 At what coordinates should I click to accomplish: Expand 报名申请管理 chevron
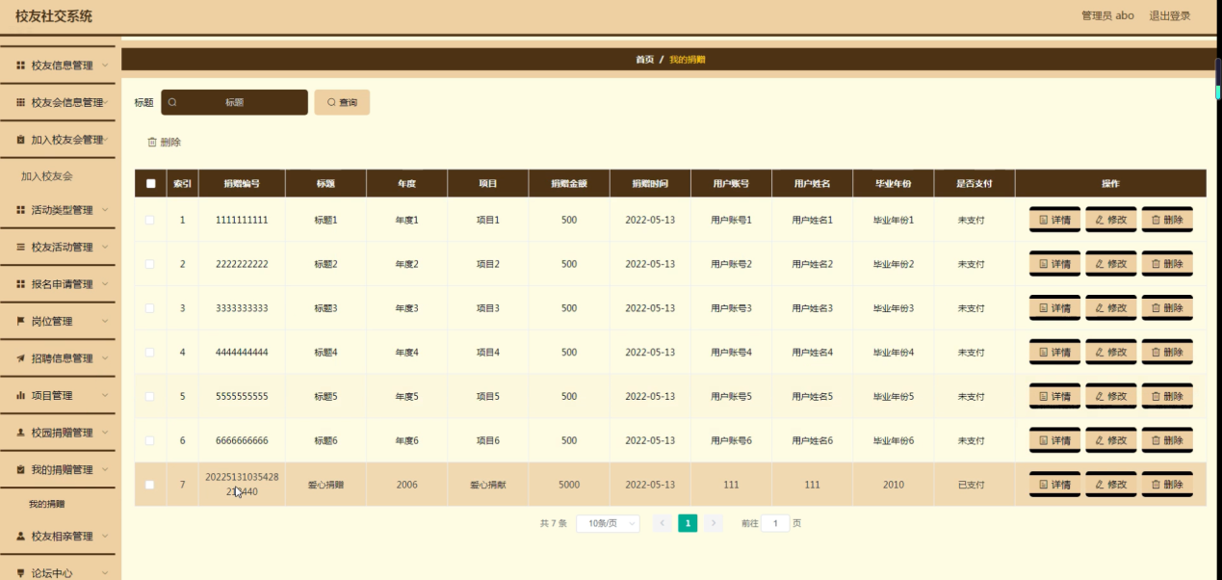[105, 284]
